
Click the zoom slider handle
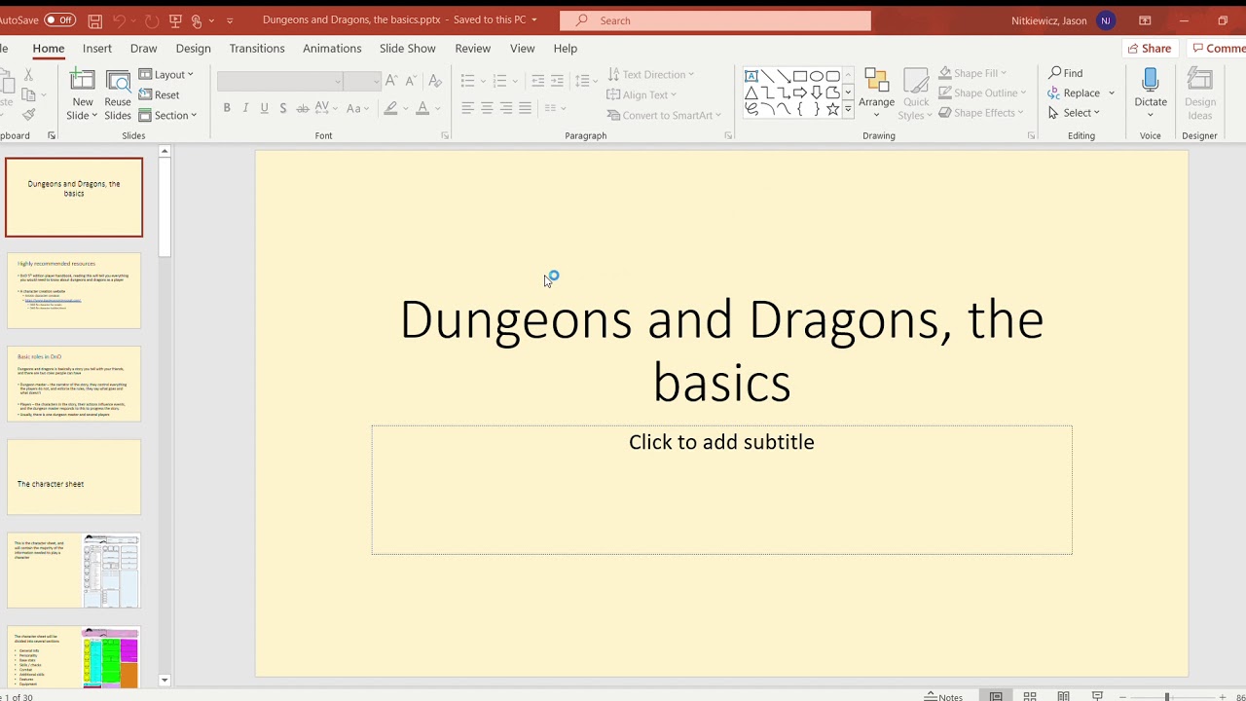coord(1167,697)
